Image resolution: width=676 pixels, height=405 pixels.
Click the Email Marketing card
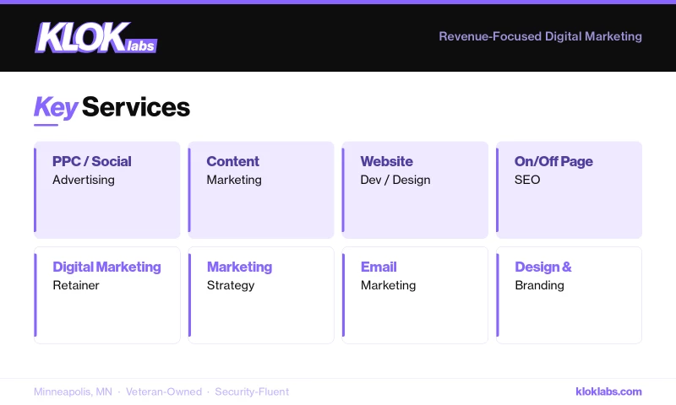pos(415,295)
